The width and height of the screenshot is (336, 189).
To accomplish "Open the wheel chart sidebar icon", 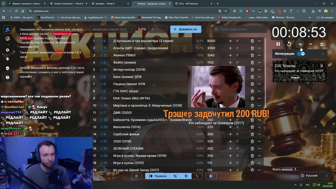I will pyautogui.click(x=7, y=39).
